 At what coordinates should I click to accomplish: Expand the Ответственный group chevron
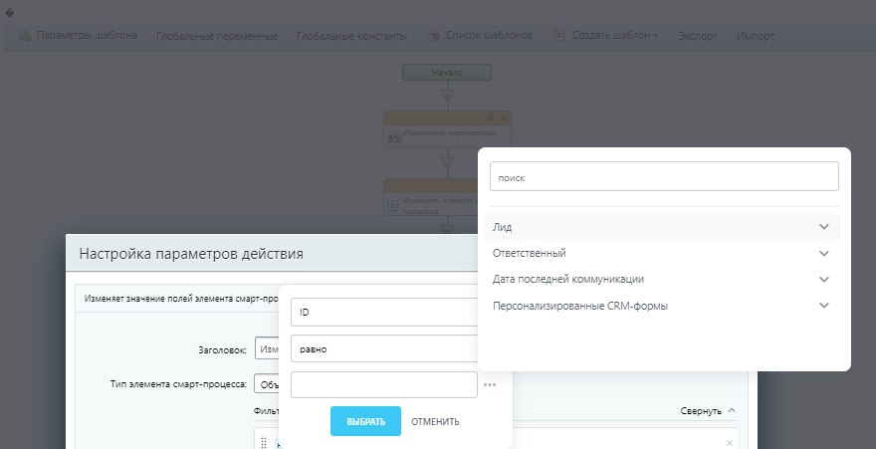[824, 254]
